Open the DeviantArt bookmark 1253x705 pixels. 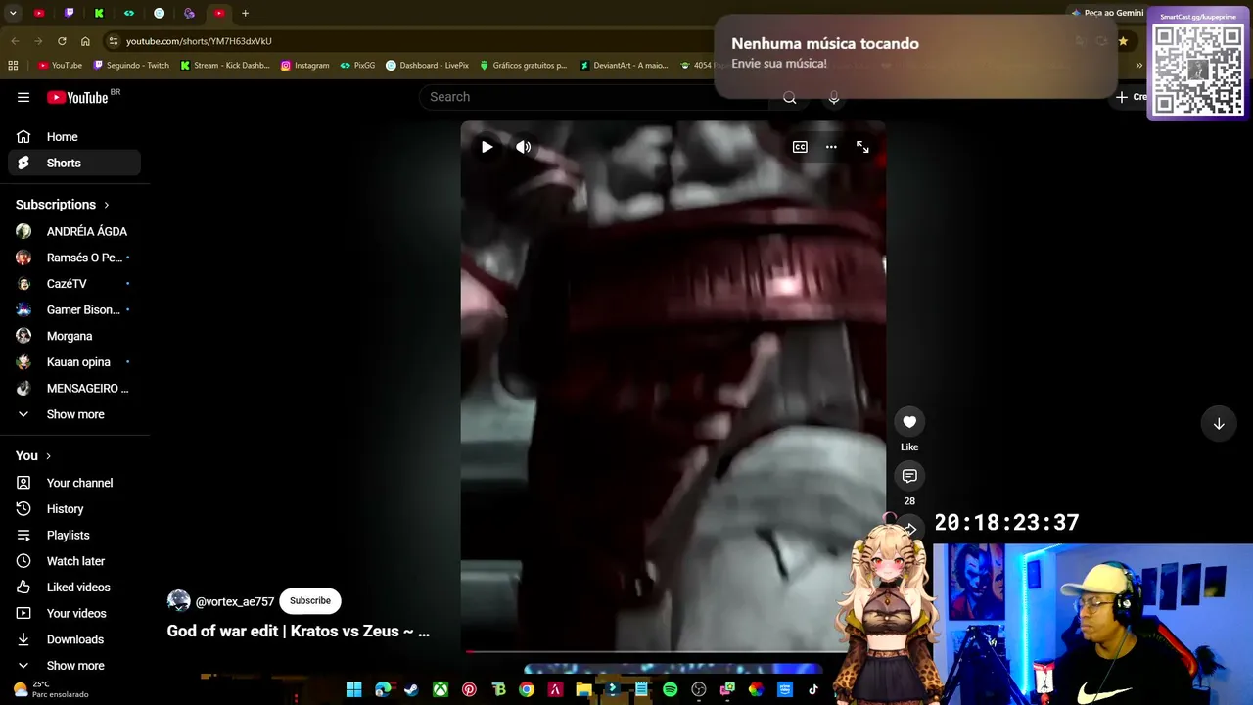click(x=624, y=66)
